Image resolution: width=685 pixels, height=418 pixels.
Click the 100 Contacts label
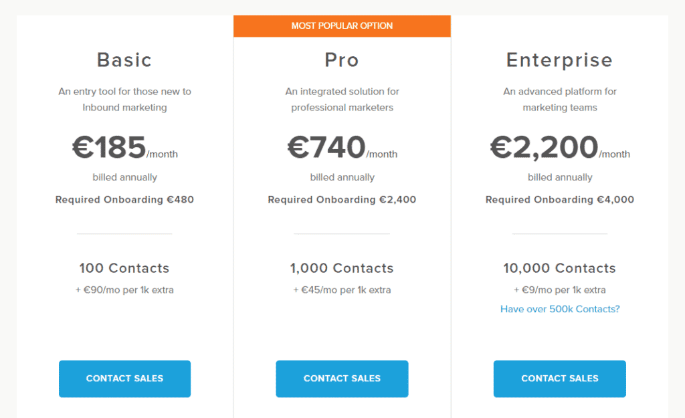click(124, 268)
